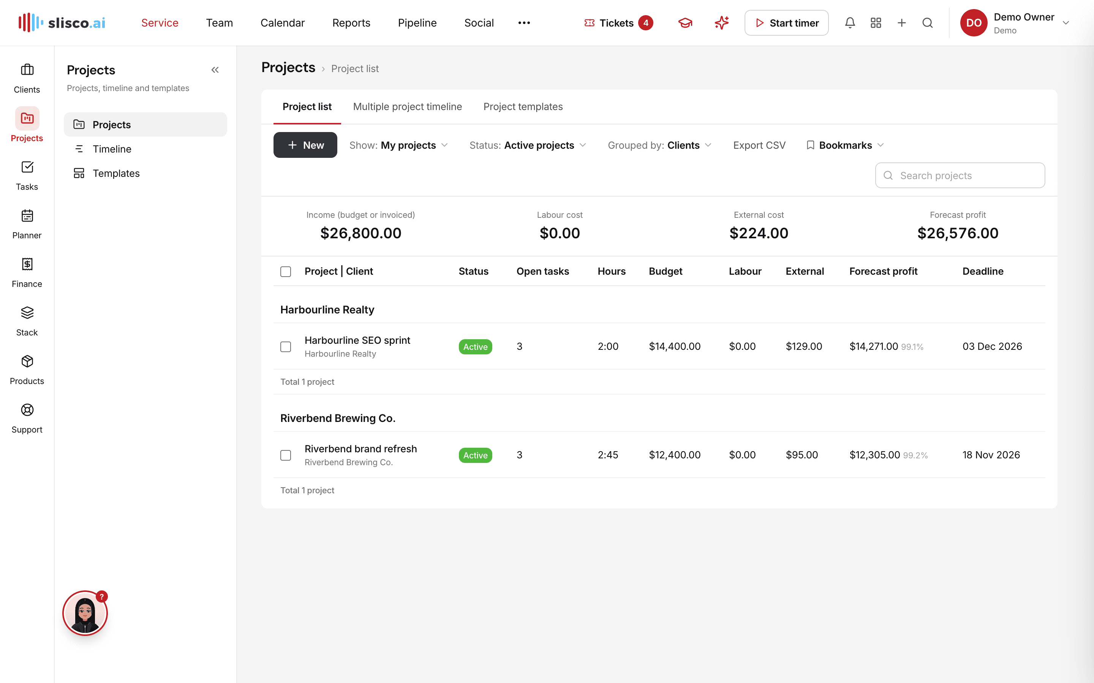This screenshot has width=1094, height=683.
Task: Switch to Multiple project timeline tab
Action: [407, 107]
